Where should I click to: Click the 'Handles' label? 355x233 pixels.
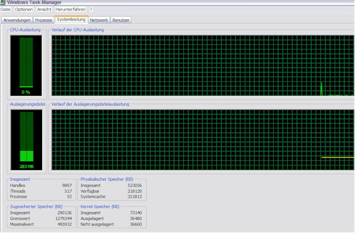click(18, 185)
